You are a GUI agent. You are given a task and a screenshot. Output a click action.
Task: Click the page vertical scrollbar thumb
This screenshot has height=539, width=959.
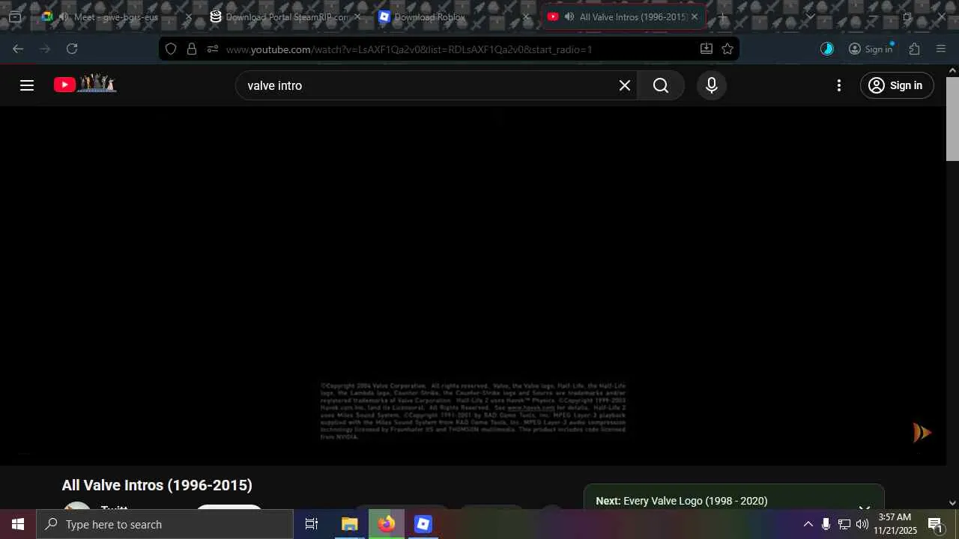pyautogui.click(x=952, y=118)
